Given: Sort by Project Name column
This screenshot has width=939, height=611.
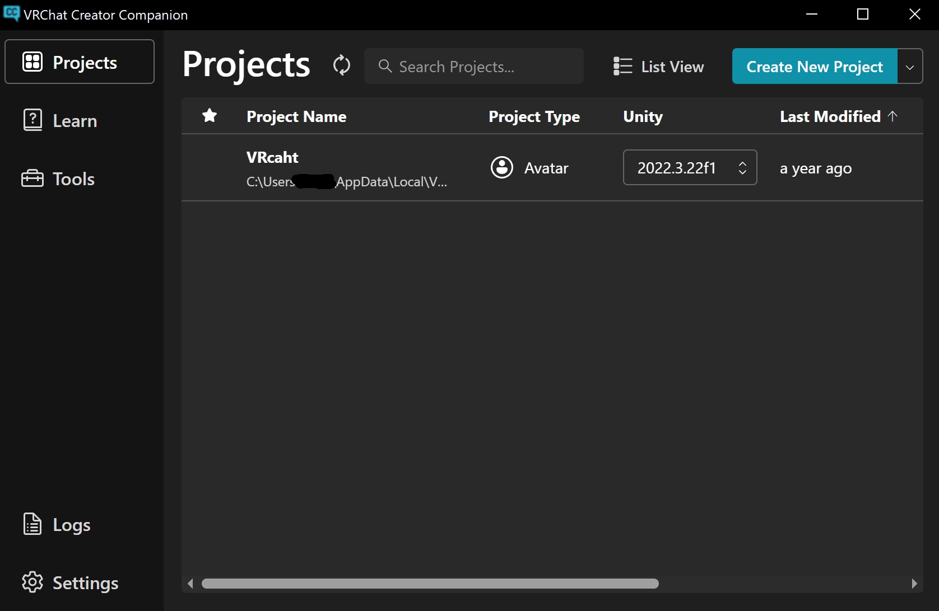Looking at the screenshot, I should point(296,116).
